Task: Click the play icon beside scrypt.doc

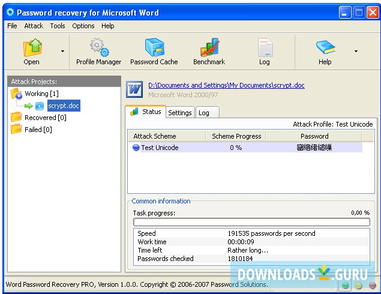Action: point(40,106)
